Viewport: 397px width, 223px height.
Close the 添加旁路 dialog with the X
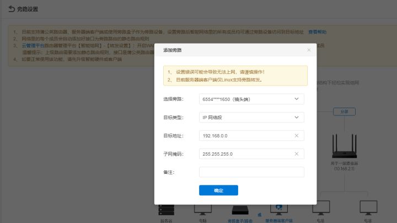(309, 50)
